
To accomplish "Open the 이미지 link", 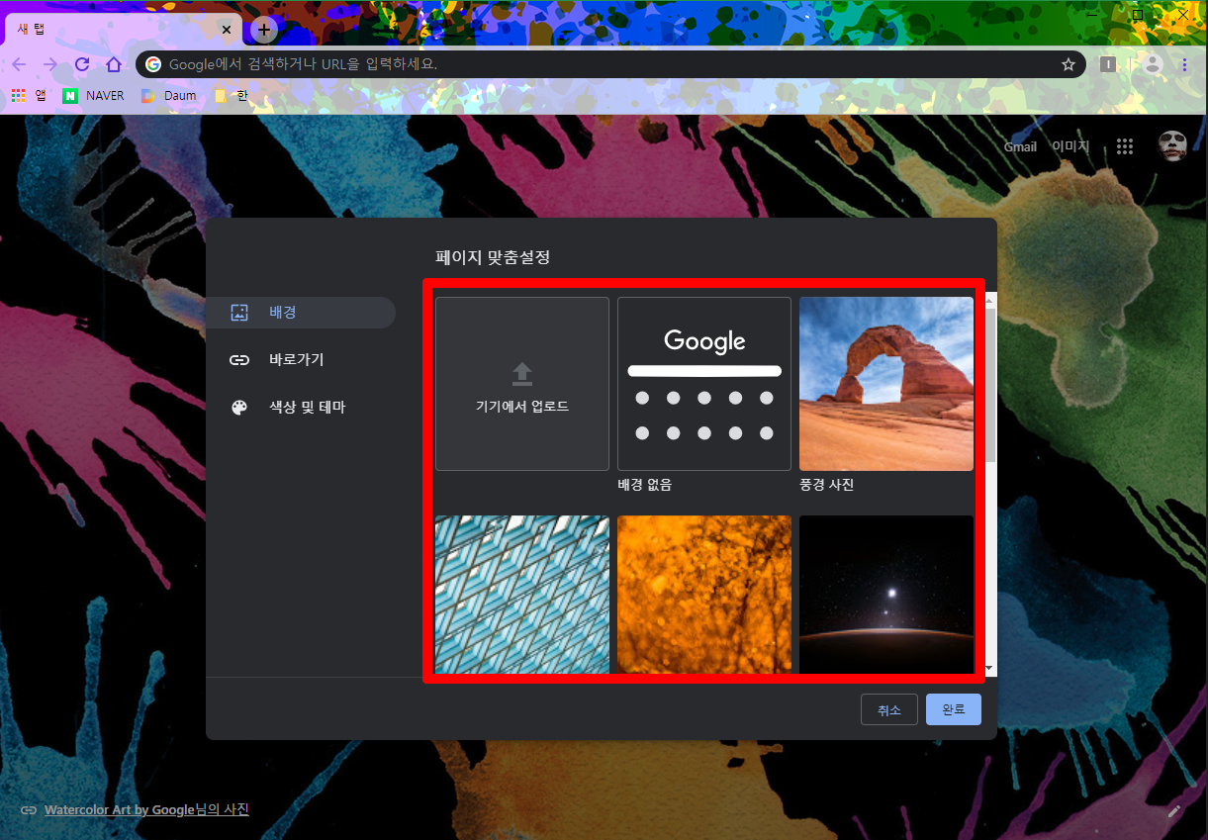I will point(1070,146).
